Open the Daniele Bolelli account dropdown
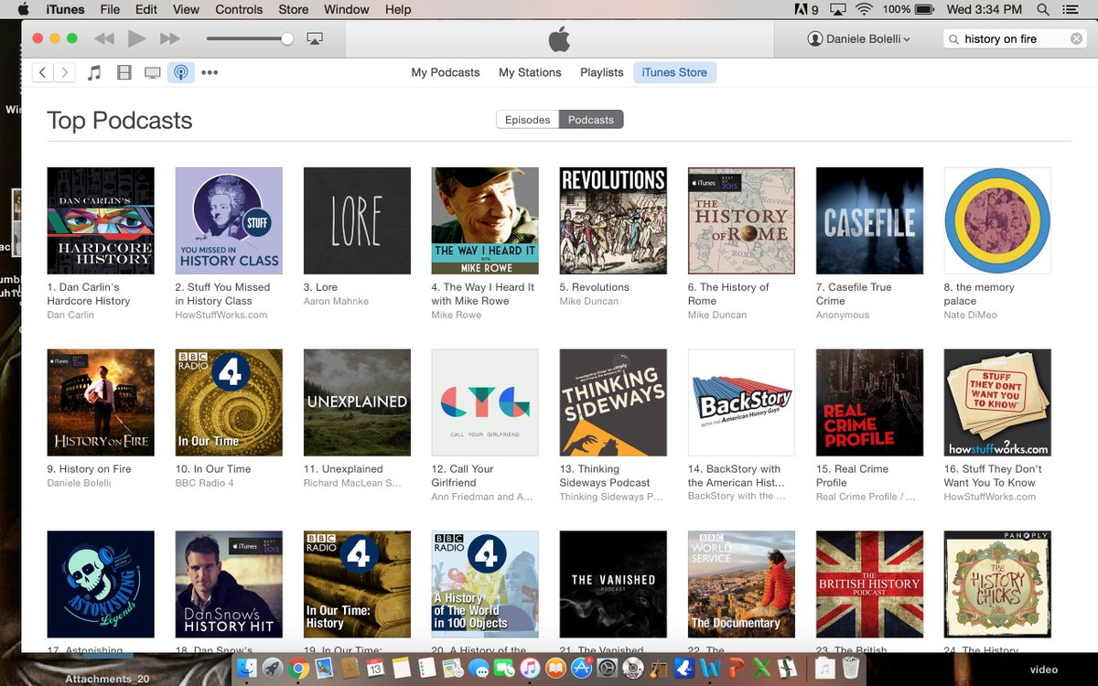 tap(858, 38)
